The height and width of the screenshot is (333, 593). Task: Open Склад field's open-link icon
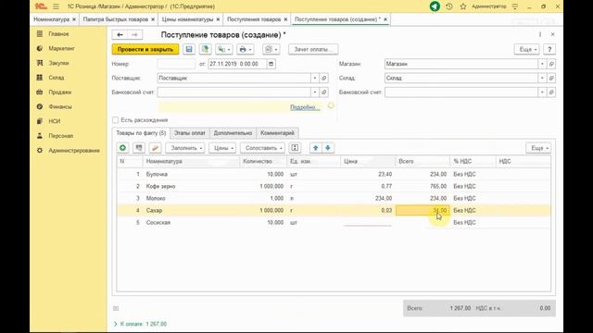click(551, 78)
